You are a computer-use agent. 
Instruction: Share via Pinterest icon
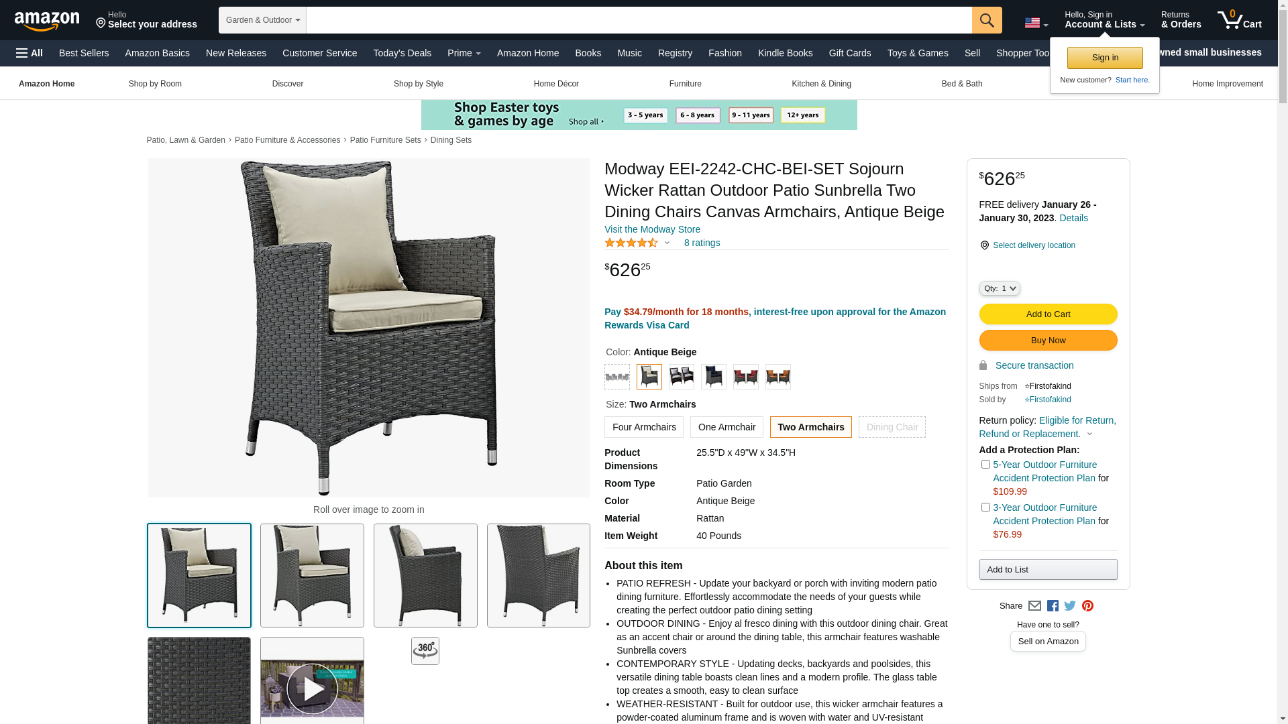pyautogui.click(x=1087, y=606)
